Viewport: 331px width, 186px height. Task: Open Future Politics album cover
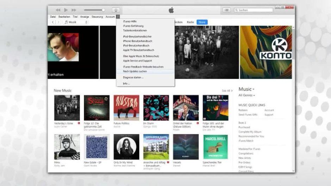(126, 108)
